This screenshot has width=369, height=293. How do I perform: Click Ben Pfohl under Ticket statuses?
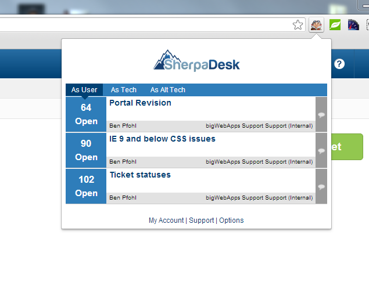(x=123, y=198)
